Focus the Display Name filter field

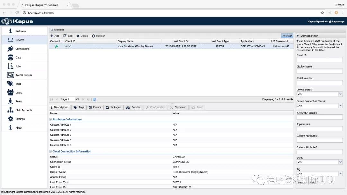coord(319,71)
